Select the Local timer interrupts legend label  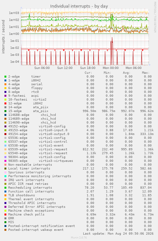29,169
